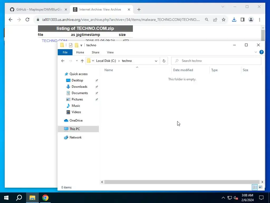Click the TECHNO.COM file link
The width and height of the screenshot is (270, 203).
coord(54,41)
